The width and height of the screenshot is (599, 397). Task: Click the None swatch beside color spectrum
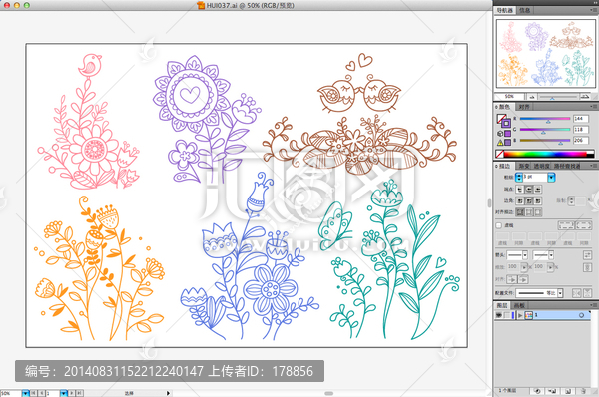click(499, 154)
